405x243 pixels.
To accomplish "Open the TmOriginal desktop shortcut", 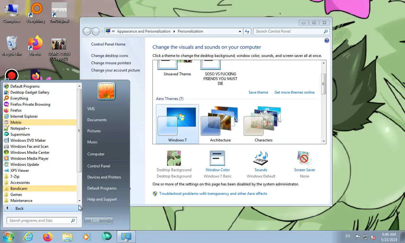I will 59,13.
